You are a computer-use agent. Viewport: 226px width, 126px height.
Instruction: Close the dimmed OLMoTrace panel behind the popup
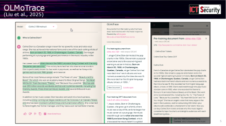[207, 26]
